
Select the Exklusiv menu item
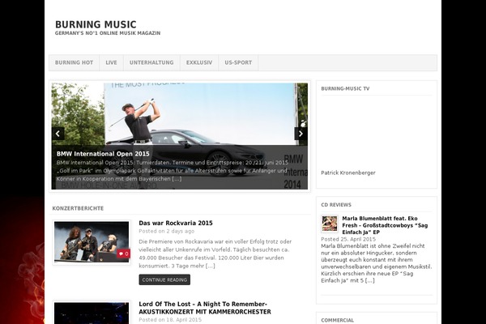pyautogui.click(x=199, y=62)
